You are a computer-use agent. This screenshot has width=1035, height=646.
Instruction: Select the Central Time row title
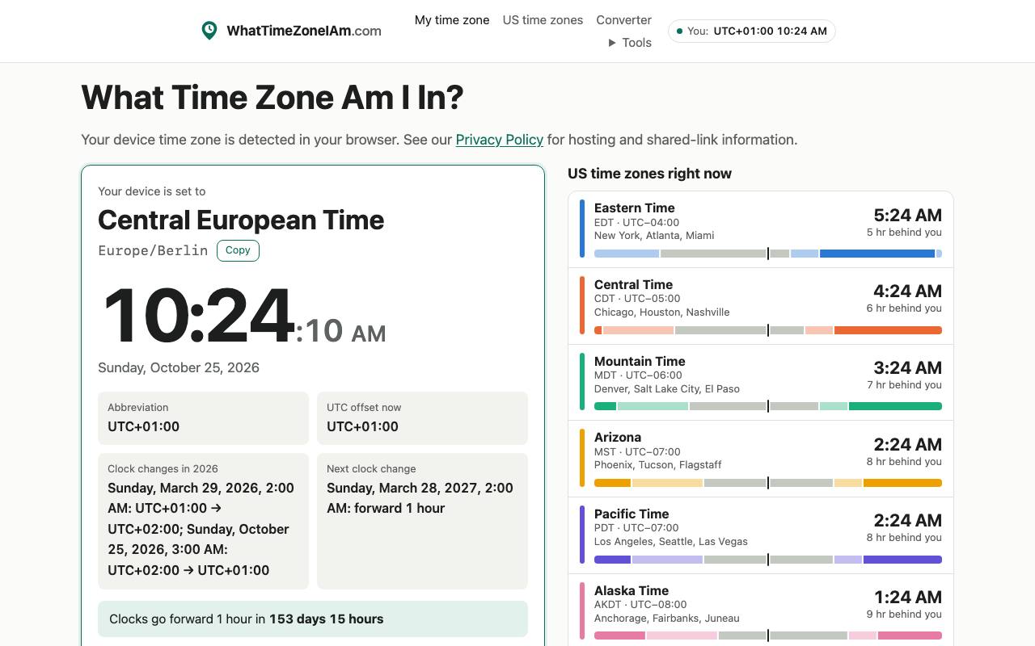633,284
